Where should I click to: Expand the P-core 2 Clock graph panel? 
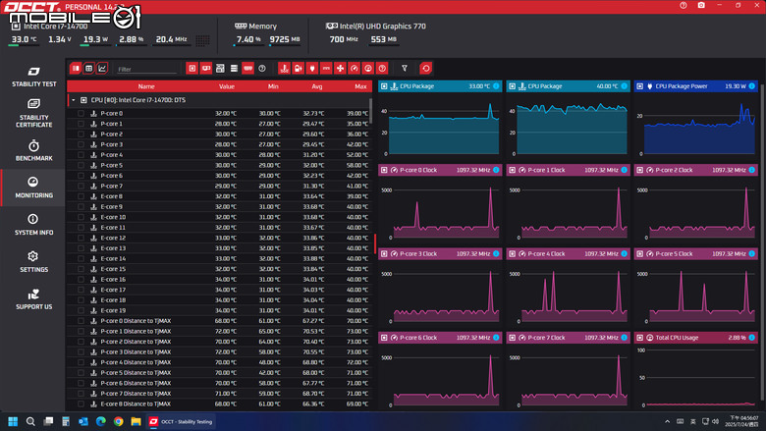[x=640, y=170]
